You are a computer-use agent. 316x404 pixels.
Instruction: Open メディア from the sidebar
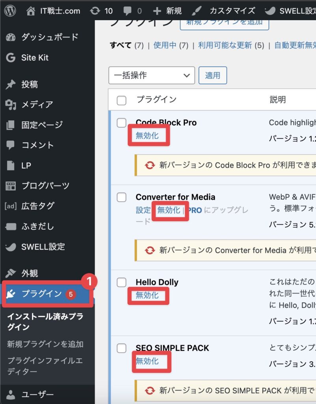[37, 105]
